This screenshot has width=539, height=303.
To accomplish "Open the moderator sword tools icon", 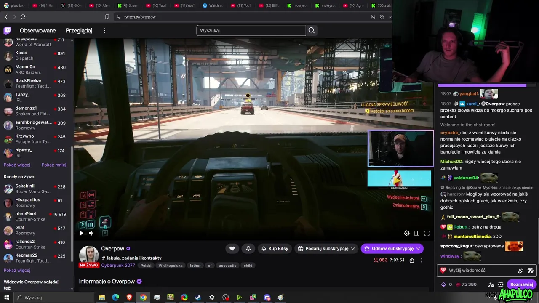I will pos(491,284).
